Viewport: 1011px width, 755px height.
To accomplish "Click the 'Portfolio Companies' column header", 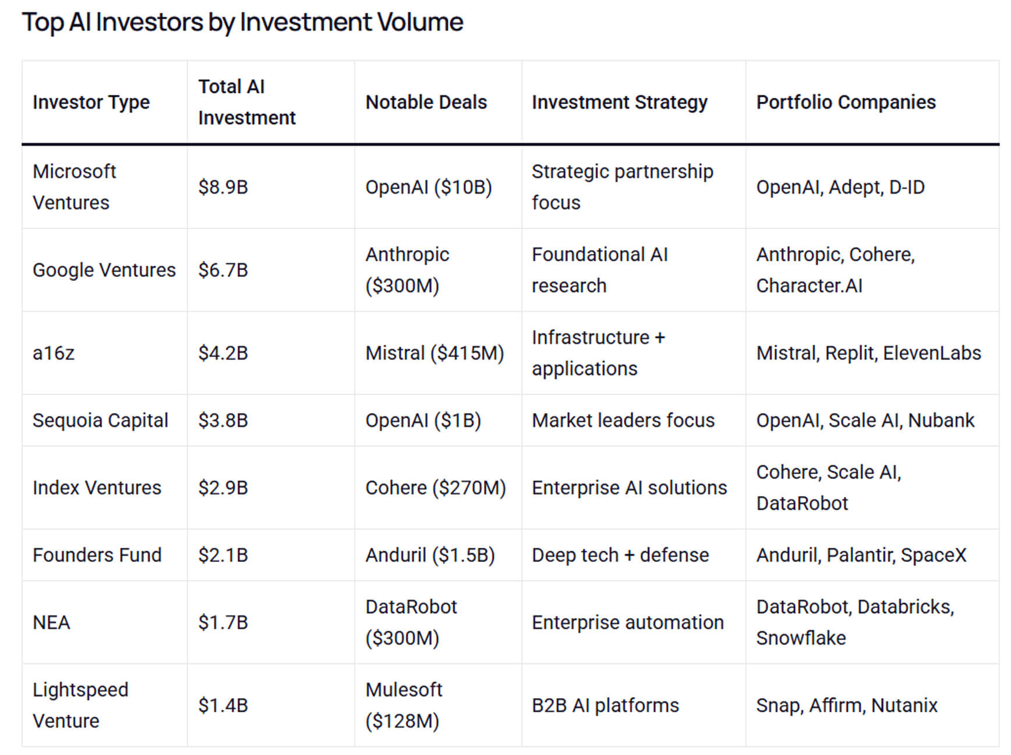I will (x=846, y=102).
